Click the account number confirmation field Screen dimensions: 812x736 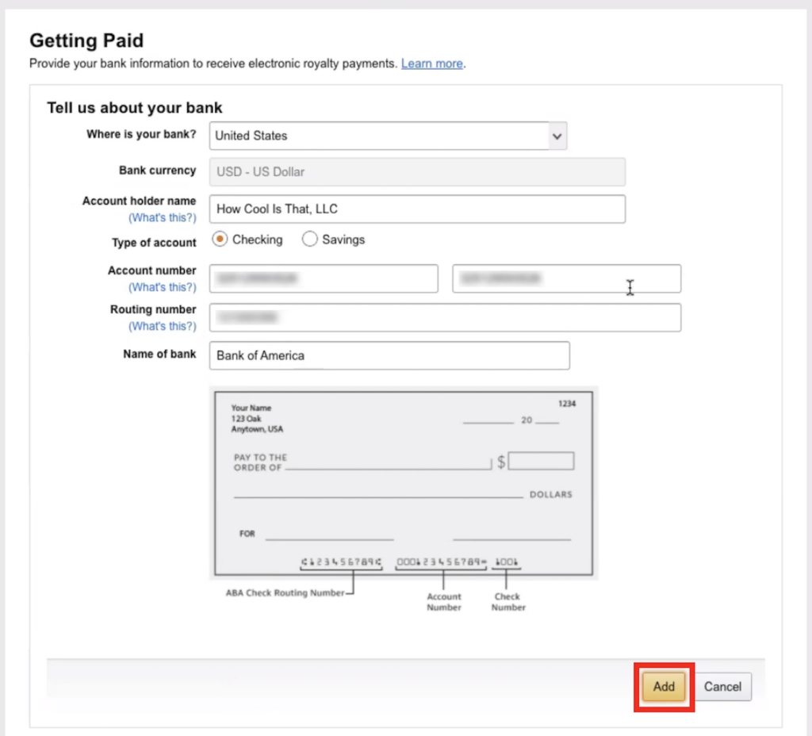tap(566, 278)
